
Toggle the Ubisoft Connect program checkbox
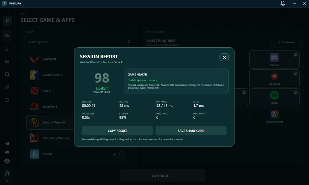(x=295, y=111)
